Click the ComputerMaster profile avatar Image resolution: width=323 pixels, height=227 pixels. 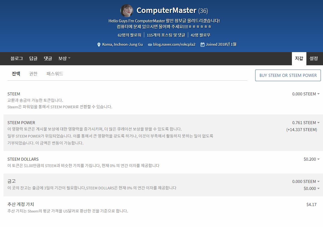coord(127,11)
